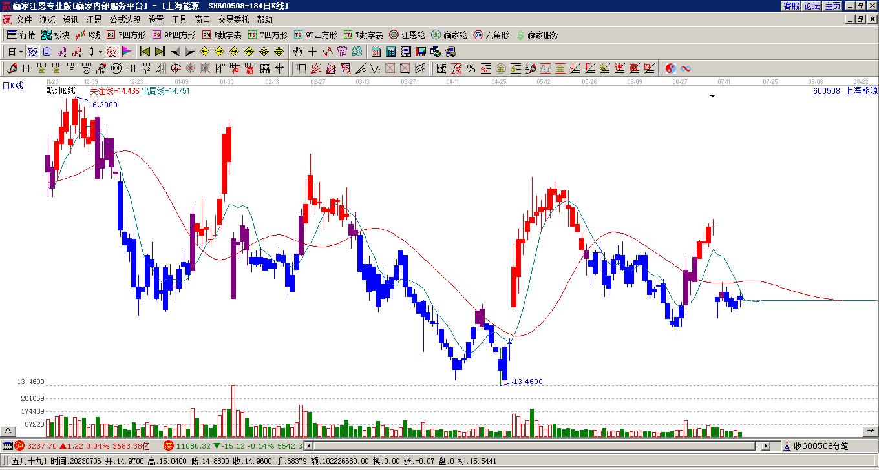Click the table grid icon at status bar left
Image resolution: width=879 pixels, height=470 pixels.
[7, 445]
